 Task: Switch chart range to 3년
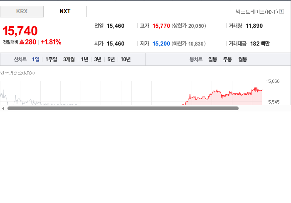[x=98, y=59]
